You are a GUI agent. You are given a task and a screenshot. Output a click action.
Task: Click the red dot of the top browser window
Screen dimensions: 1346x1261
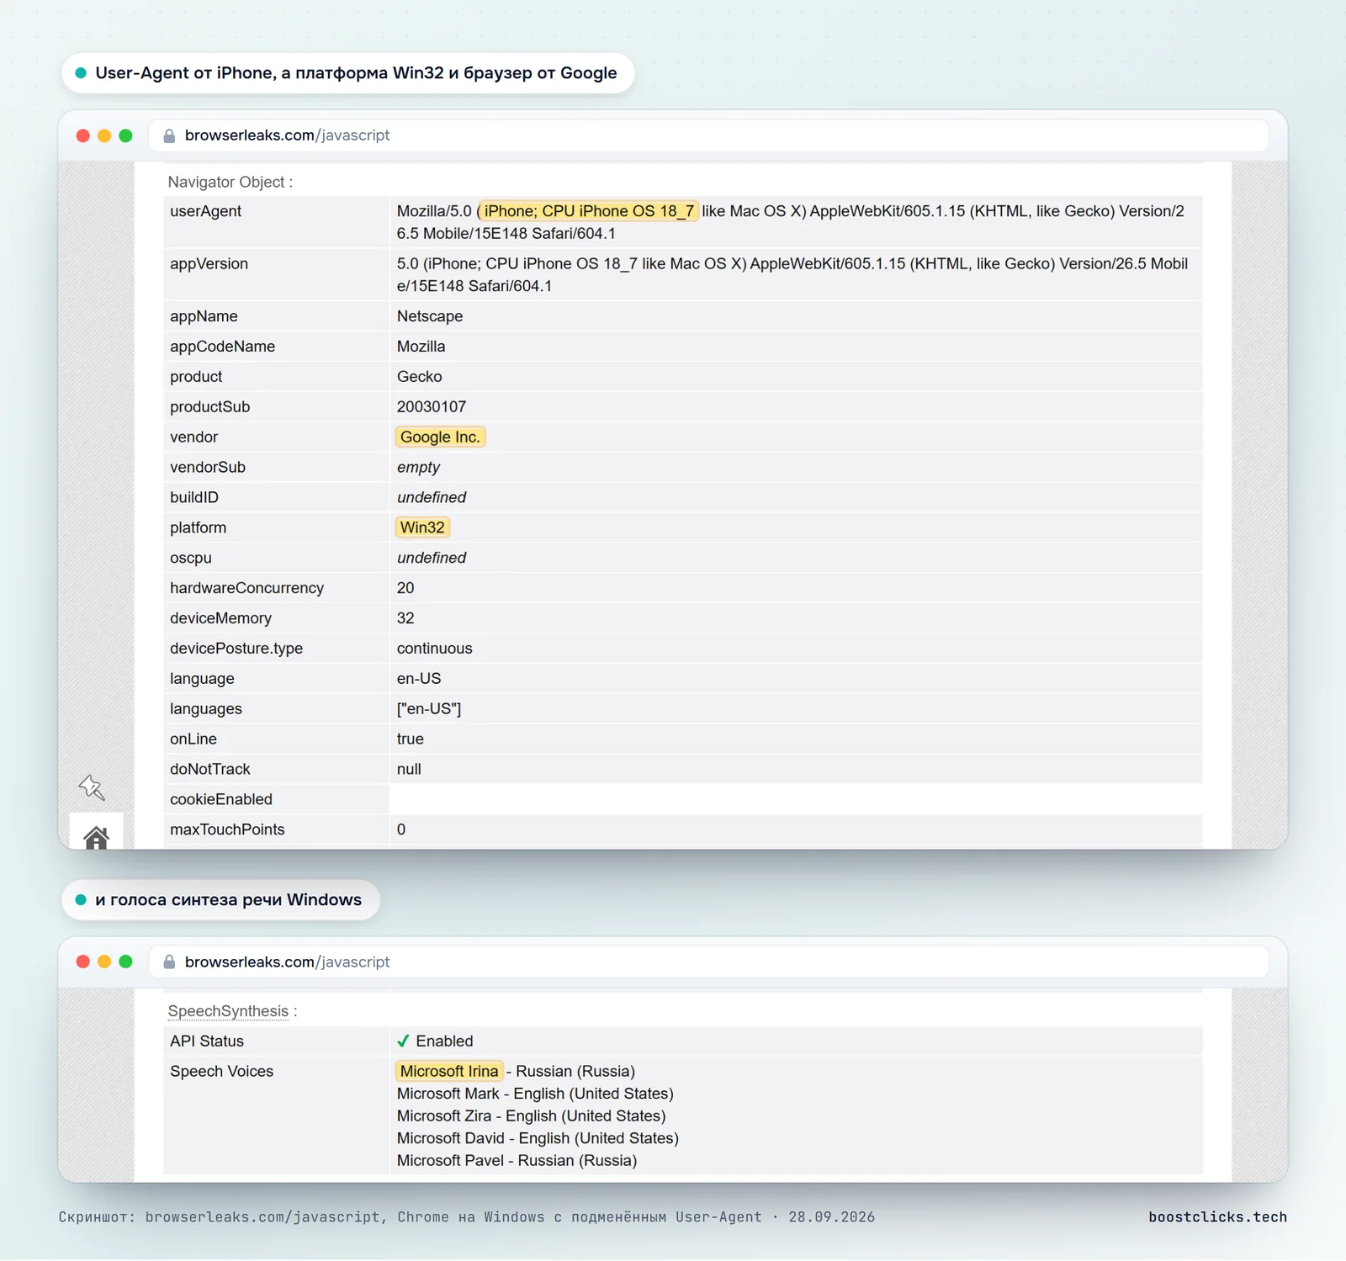coord(82,135)
